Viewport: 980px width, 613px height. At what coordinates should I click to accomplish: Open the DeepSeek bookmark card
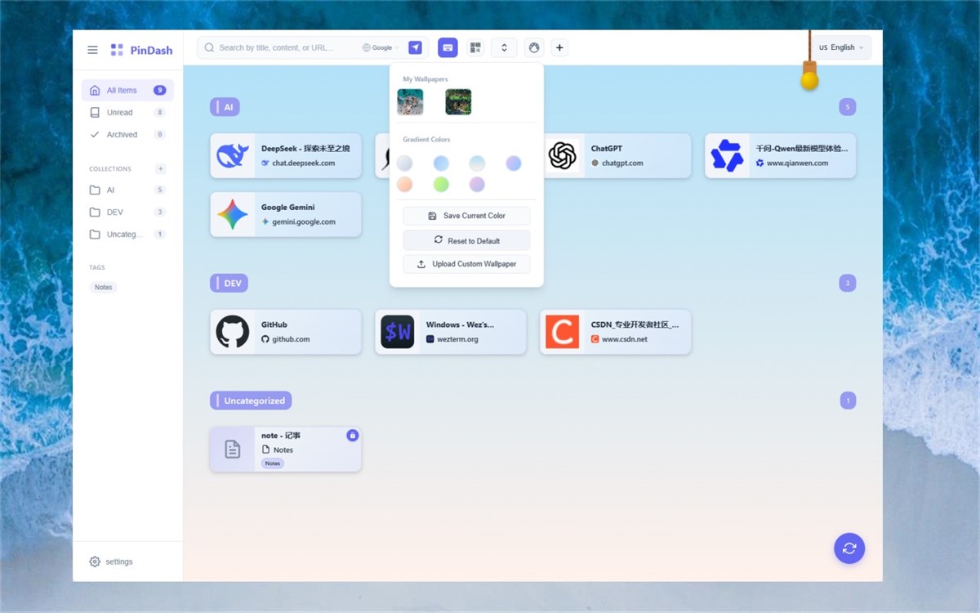[286, 155]
